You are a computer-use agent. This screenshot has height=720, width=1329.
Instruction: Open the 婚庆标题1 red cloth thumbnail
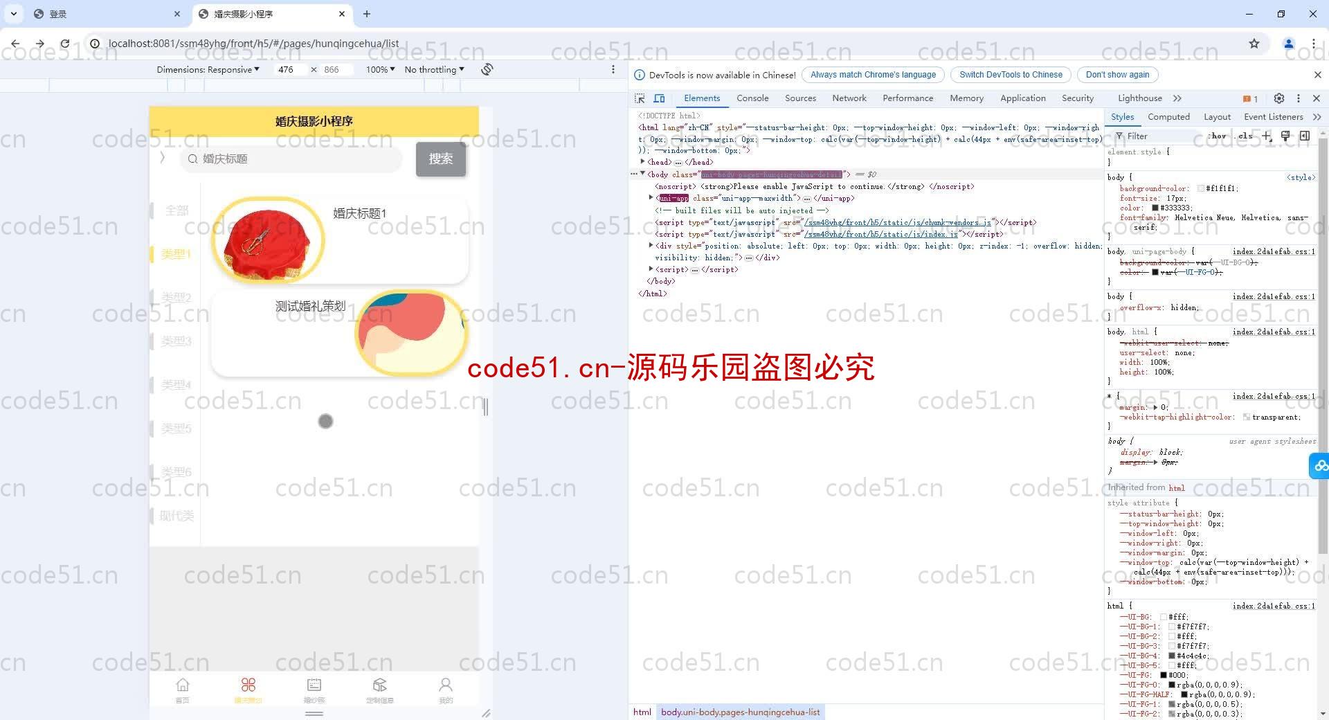point(268,240)
